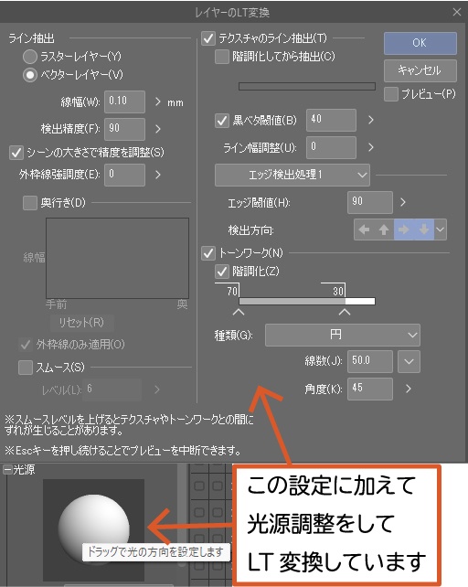Enable 階調化してから抽出(C) checkbox

(x=222, y=57)
